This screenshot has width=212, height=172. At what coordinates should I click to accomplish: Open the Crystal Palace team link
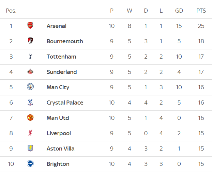pos(65,103)
